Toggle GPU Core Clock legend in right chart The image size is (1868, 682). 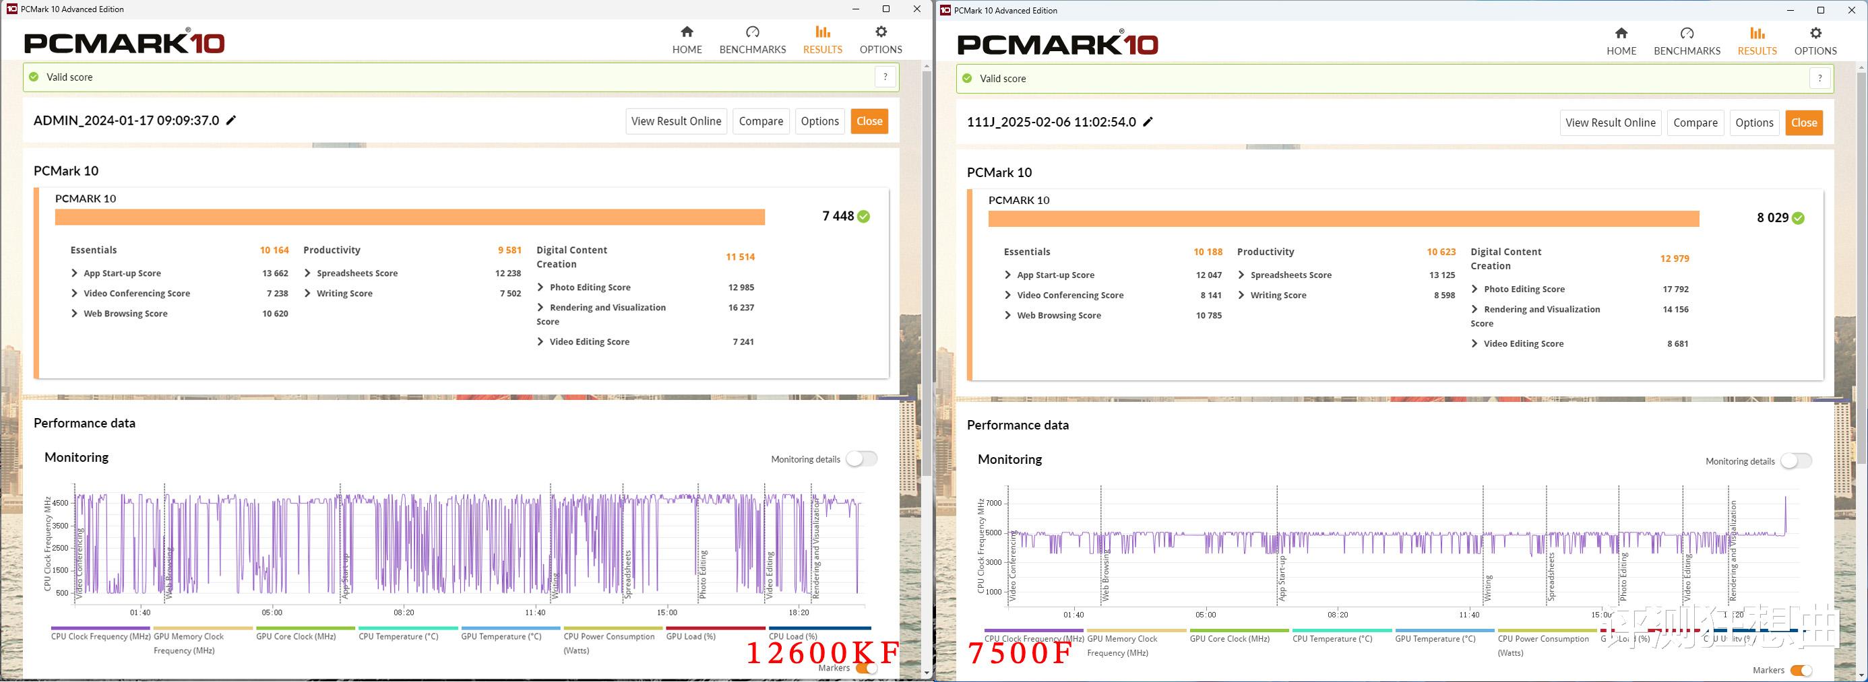coord(1239,636)
